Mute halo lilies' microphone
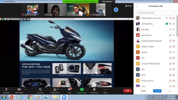This screenshot has height=100, width=178. (170, 29)
